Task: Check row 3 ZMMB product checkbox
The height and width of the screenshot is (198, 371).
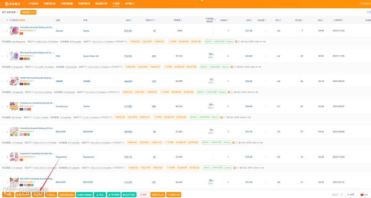Action: coord(3,81)
